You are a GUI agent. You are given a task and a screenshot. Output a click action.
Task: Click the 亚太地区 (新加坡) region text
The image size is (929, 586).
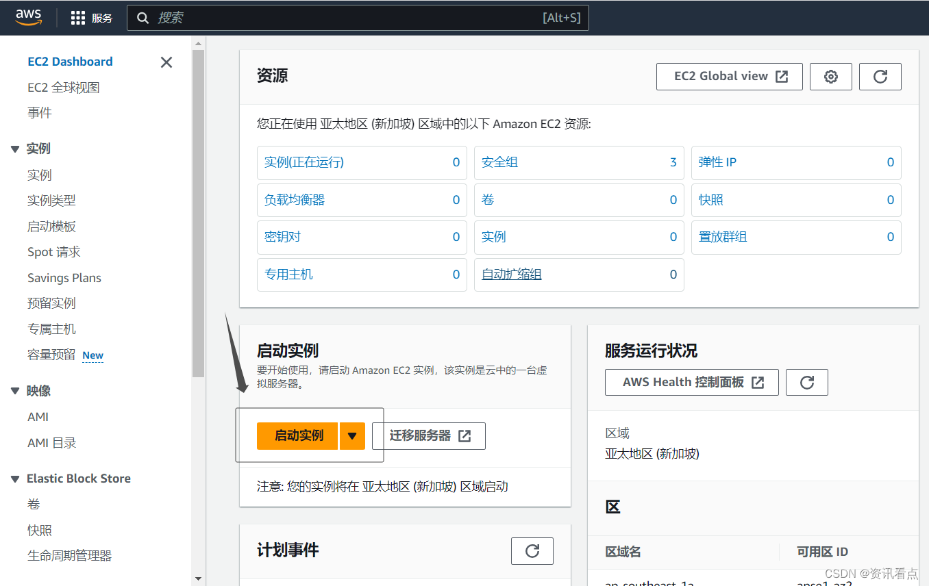(652, 454)
